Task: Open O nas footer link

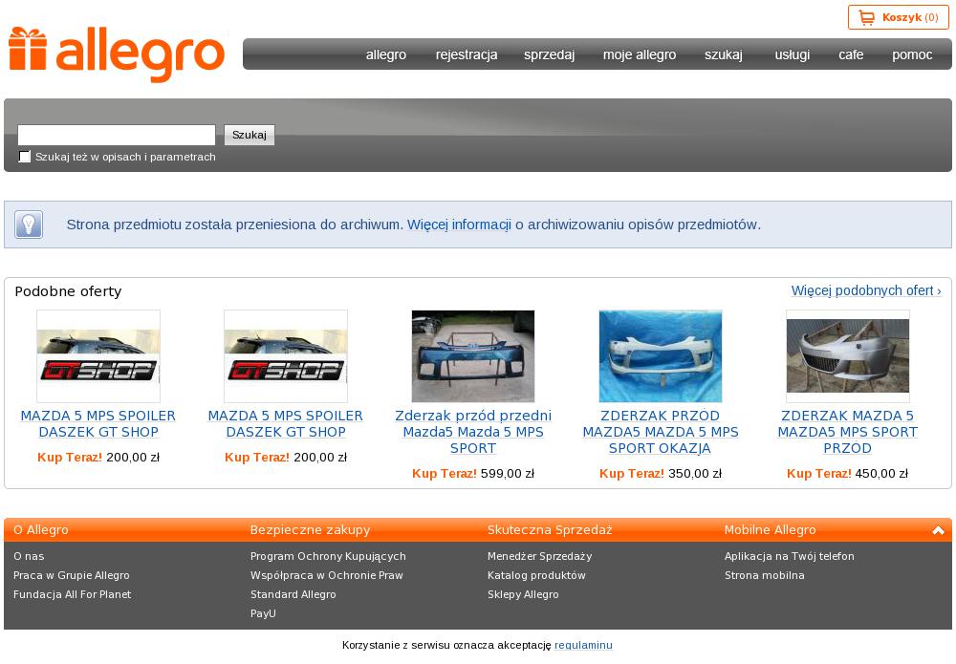Action: (x=29, y=556)
